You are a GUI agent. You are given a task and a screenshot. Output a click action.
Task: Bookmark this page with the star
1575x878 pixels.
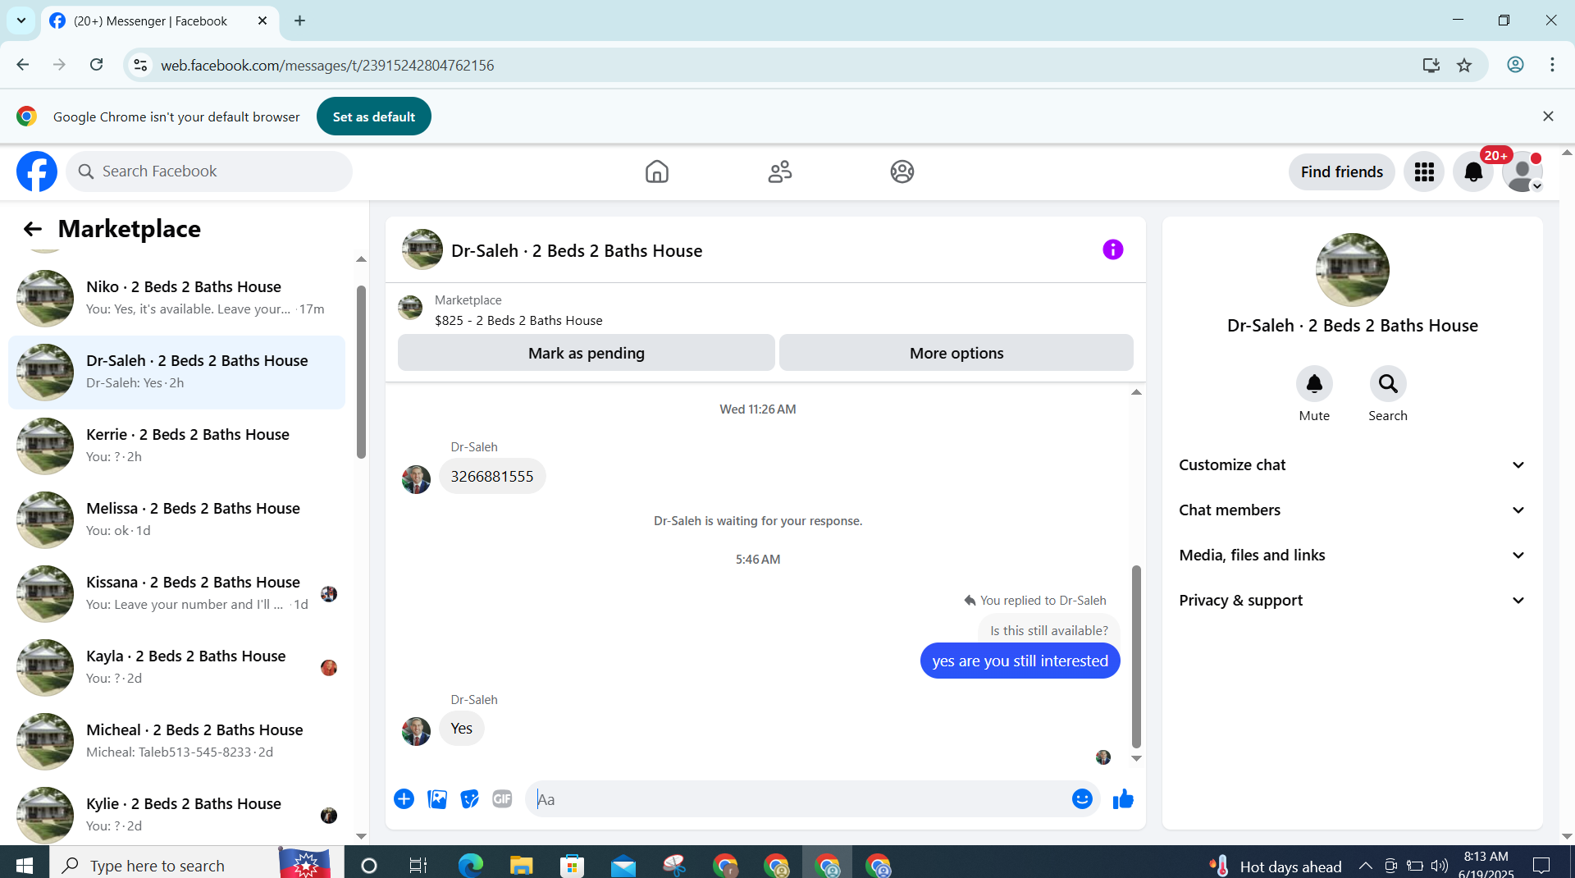1464,65
